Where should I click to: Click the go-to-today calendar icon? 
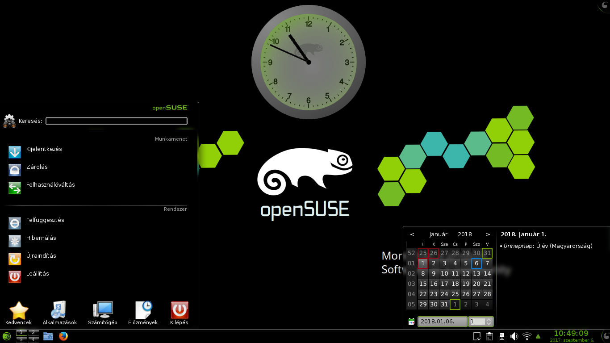pyautogui.click(x=412, y=322)
